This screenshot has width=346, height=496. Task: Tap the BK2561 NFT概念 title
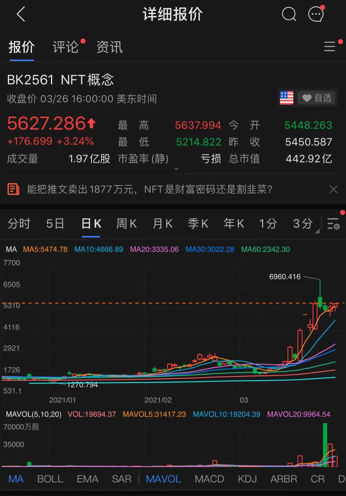point(61,80)
